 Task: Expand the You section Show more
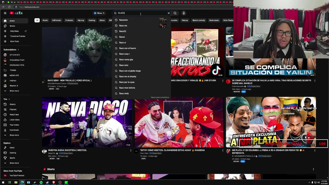click(16, 135)
